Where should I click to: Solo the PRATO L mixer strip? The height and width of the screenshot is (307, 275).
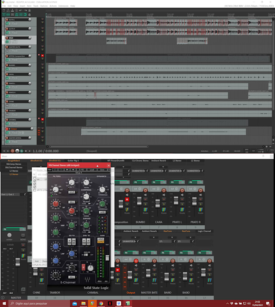[x=182, y=204]
